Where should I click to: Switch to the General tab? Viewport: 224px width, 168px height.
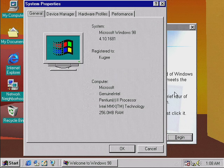click(36, 13)
